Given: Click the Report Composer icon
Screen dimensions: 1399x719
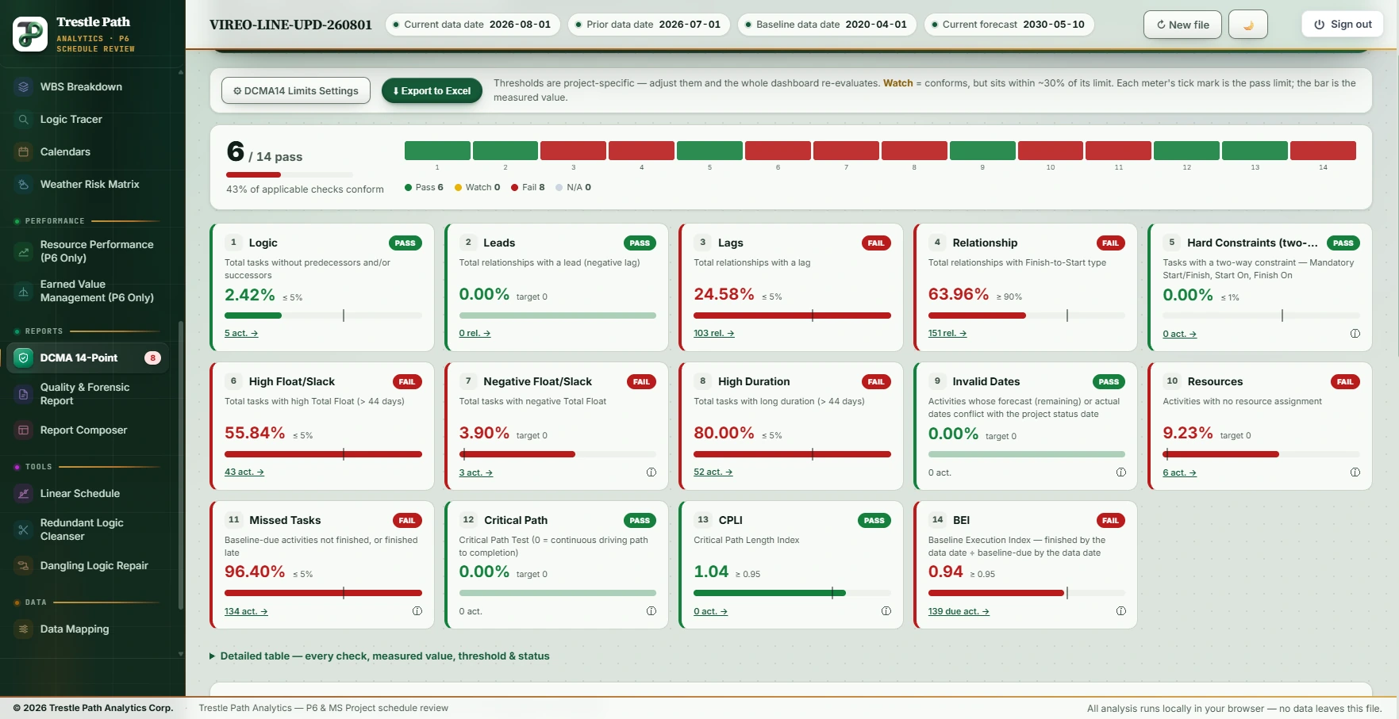Looking at the screenshot, I should tap(24, 430).
